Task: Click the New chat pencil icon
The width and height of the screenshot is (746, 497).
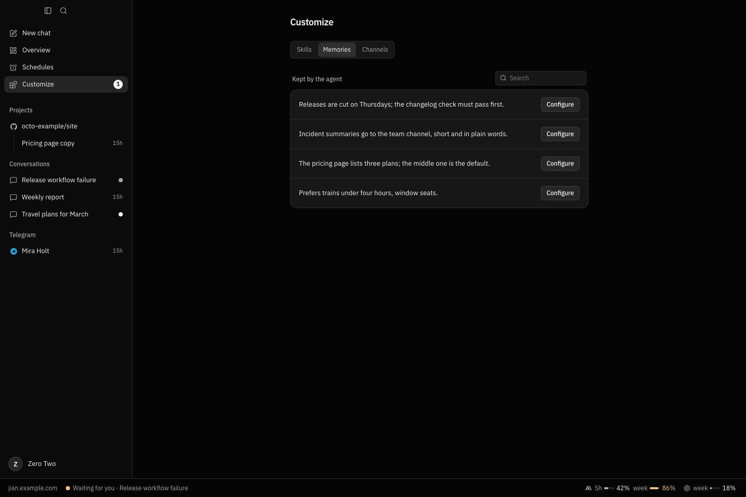Action: click(13, 33)
